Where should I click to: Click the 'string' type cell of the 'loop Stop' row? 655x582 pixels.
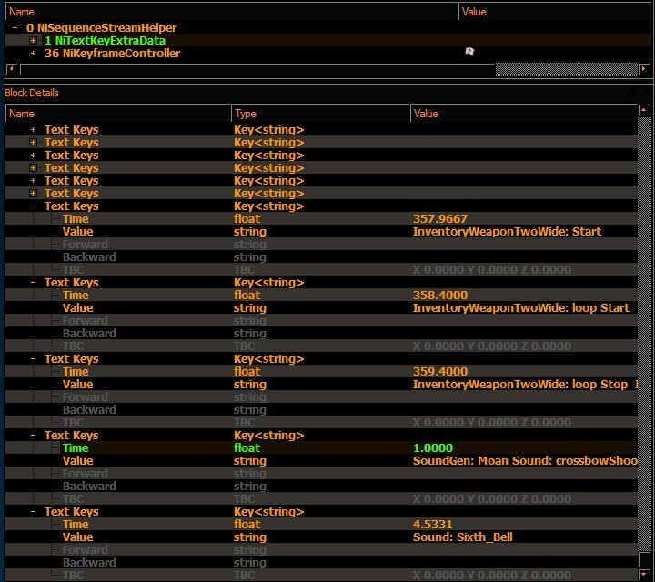(250, 385)
